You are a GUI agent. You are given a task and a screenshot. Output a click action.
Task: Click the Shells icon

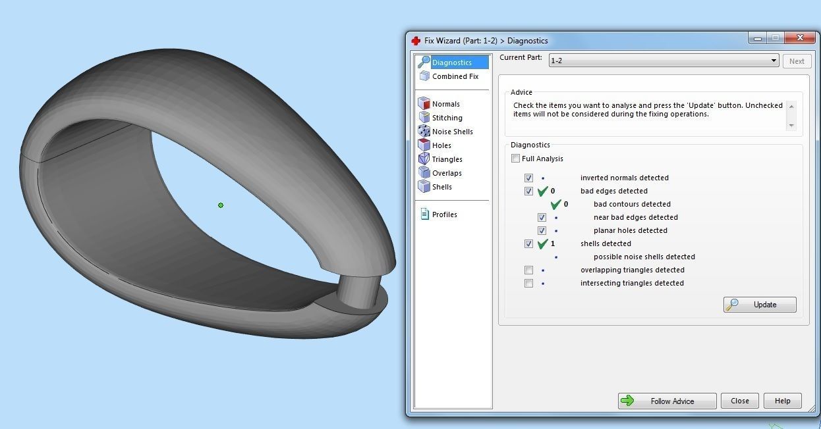click(424, 187)
